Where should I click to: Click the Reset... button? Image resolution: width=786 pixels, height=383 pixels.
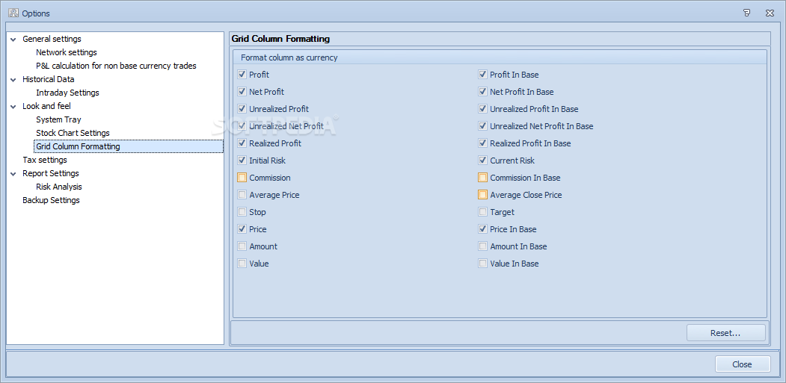click(x=725, y=332)
